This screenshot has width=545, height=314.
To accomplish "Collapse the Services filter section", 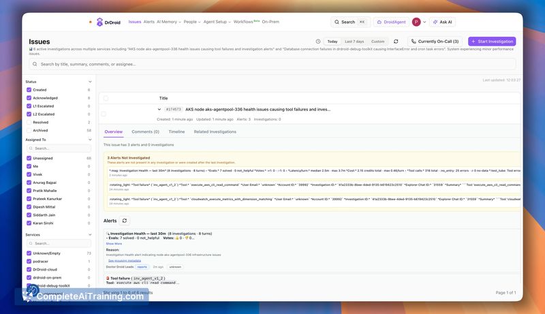I will (90, 235).
